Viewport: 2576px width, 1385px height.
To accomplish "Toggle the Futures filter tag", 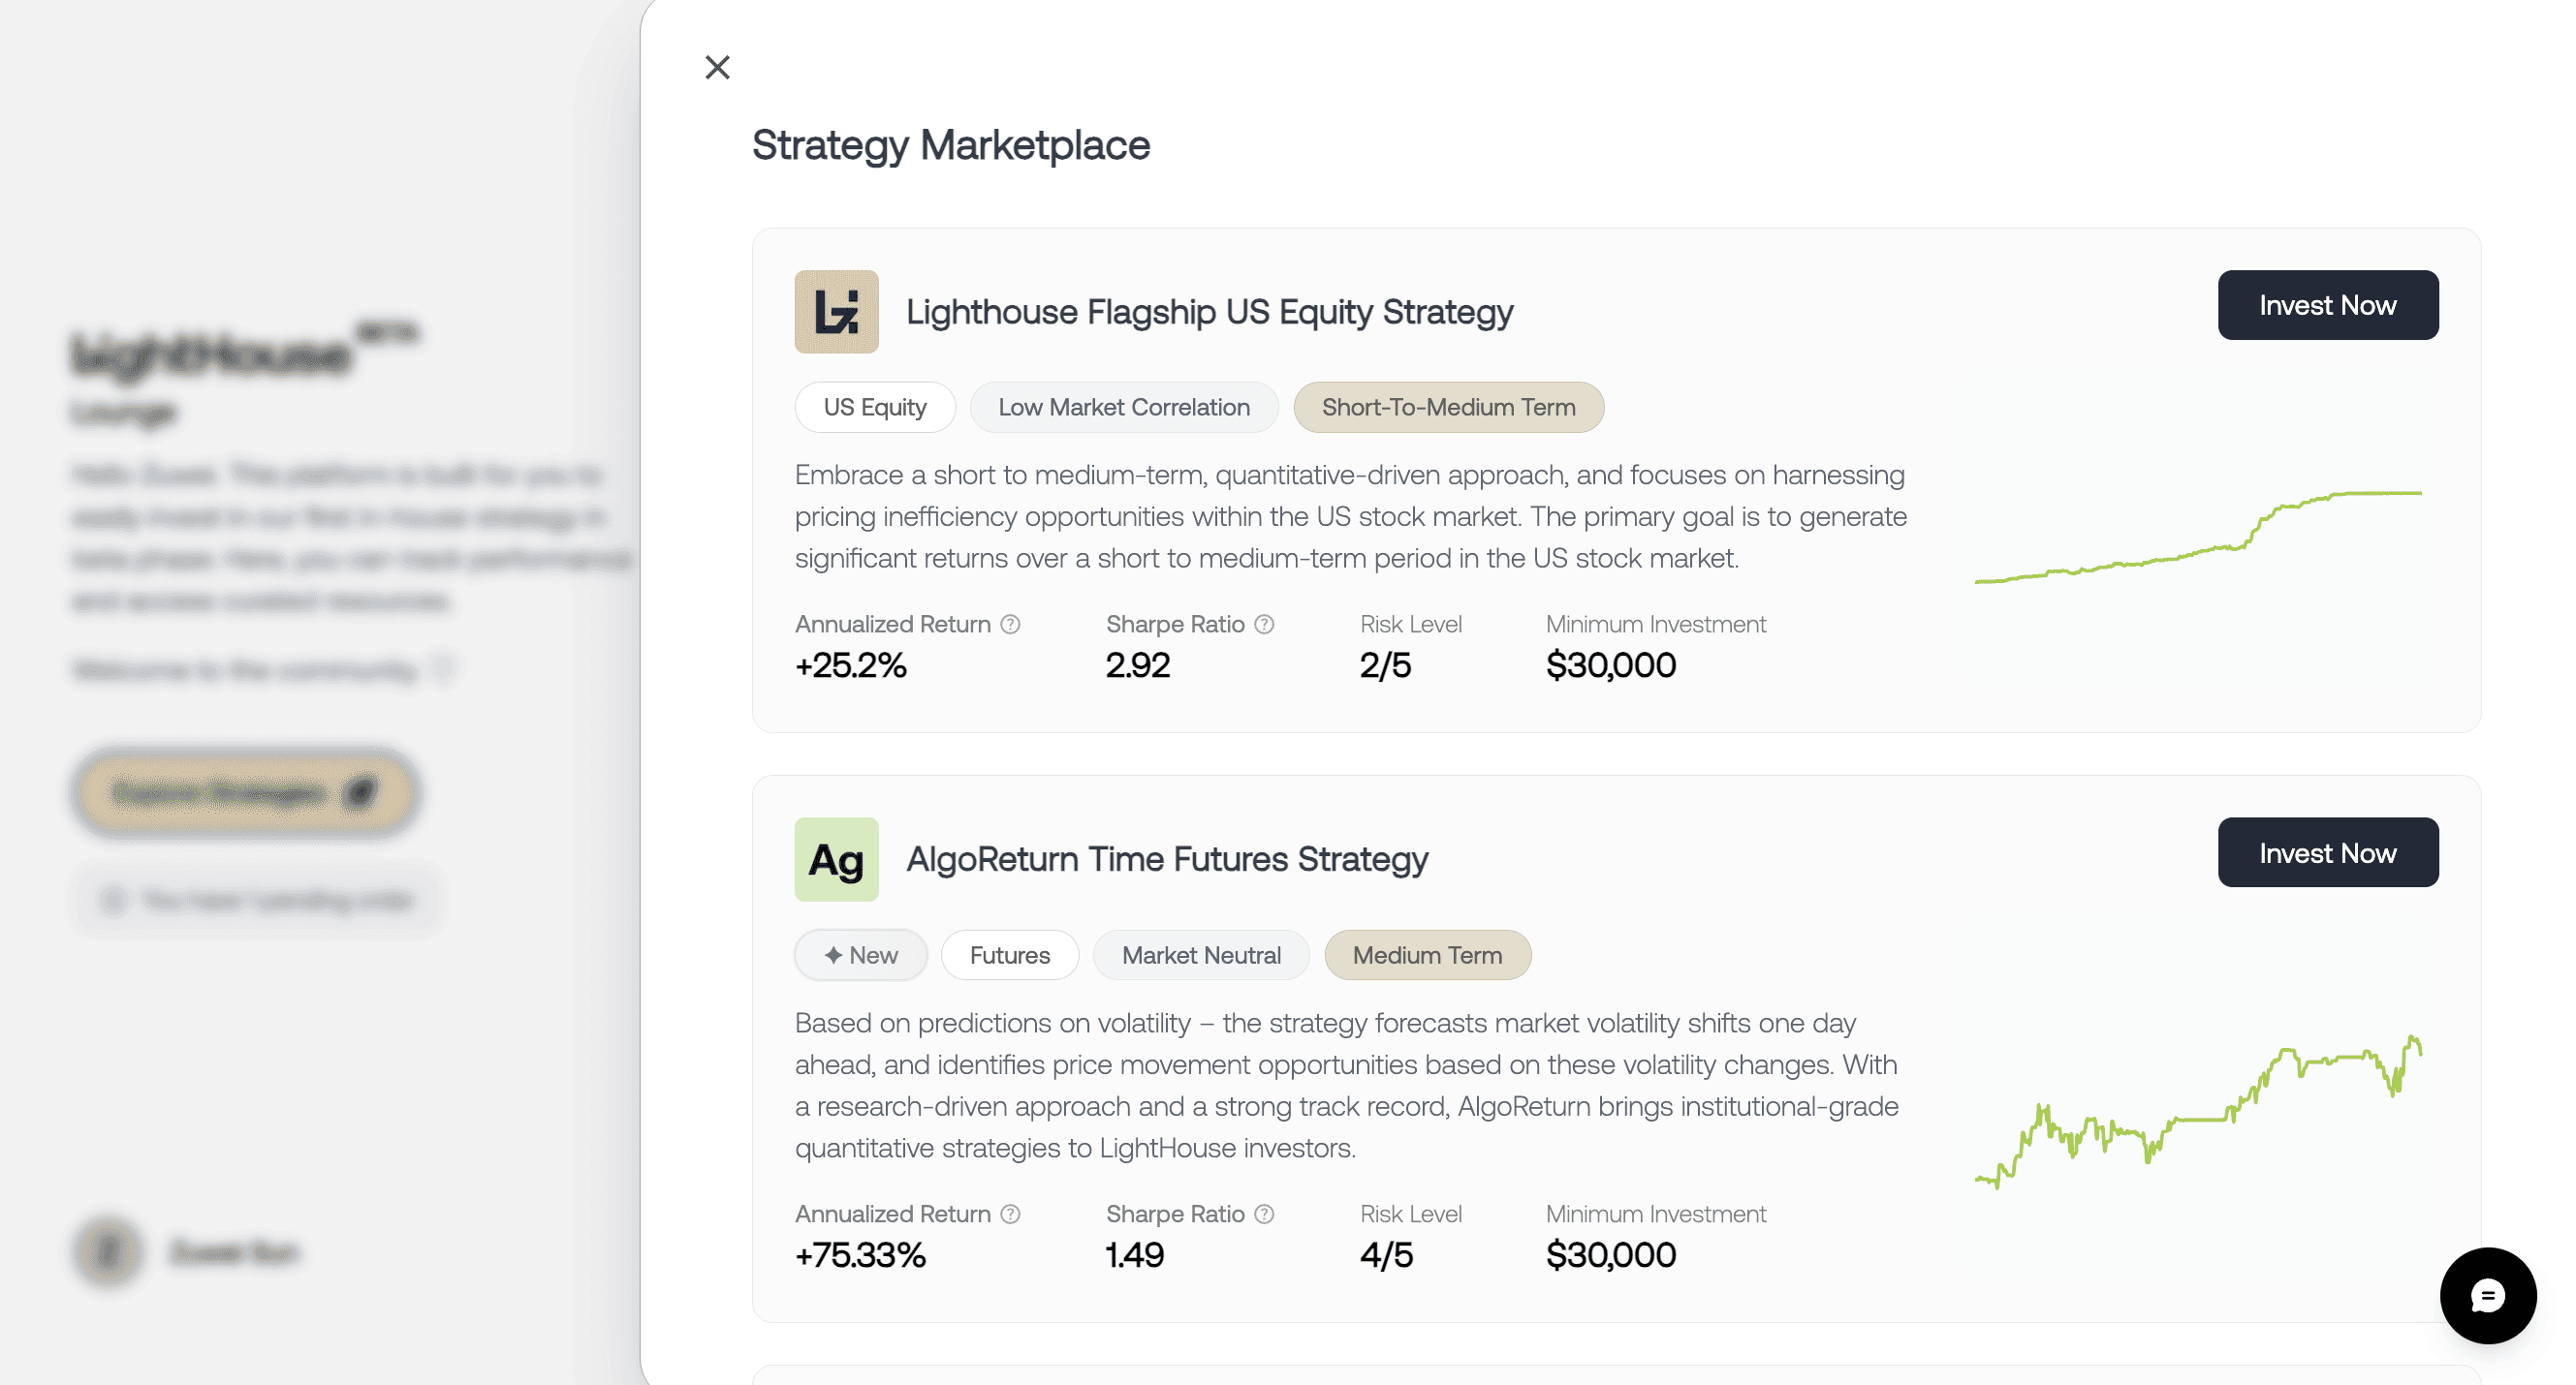I will click(1010, 954).
